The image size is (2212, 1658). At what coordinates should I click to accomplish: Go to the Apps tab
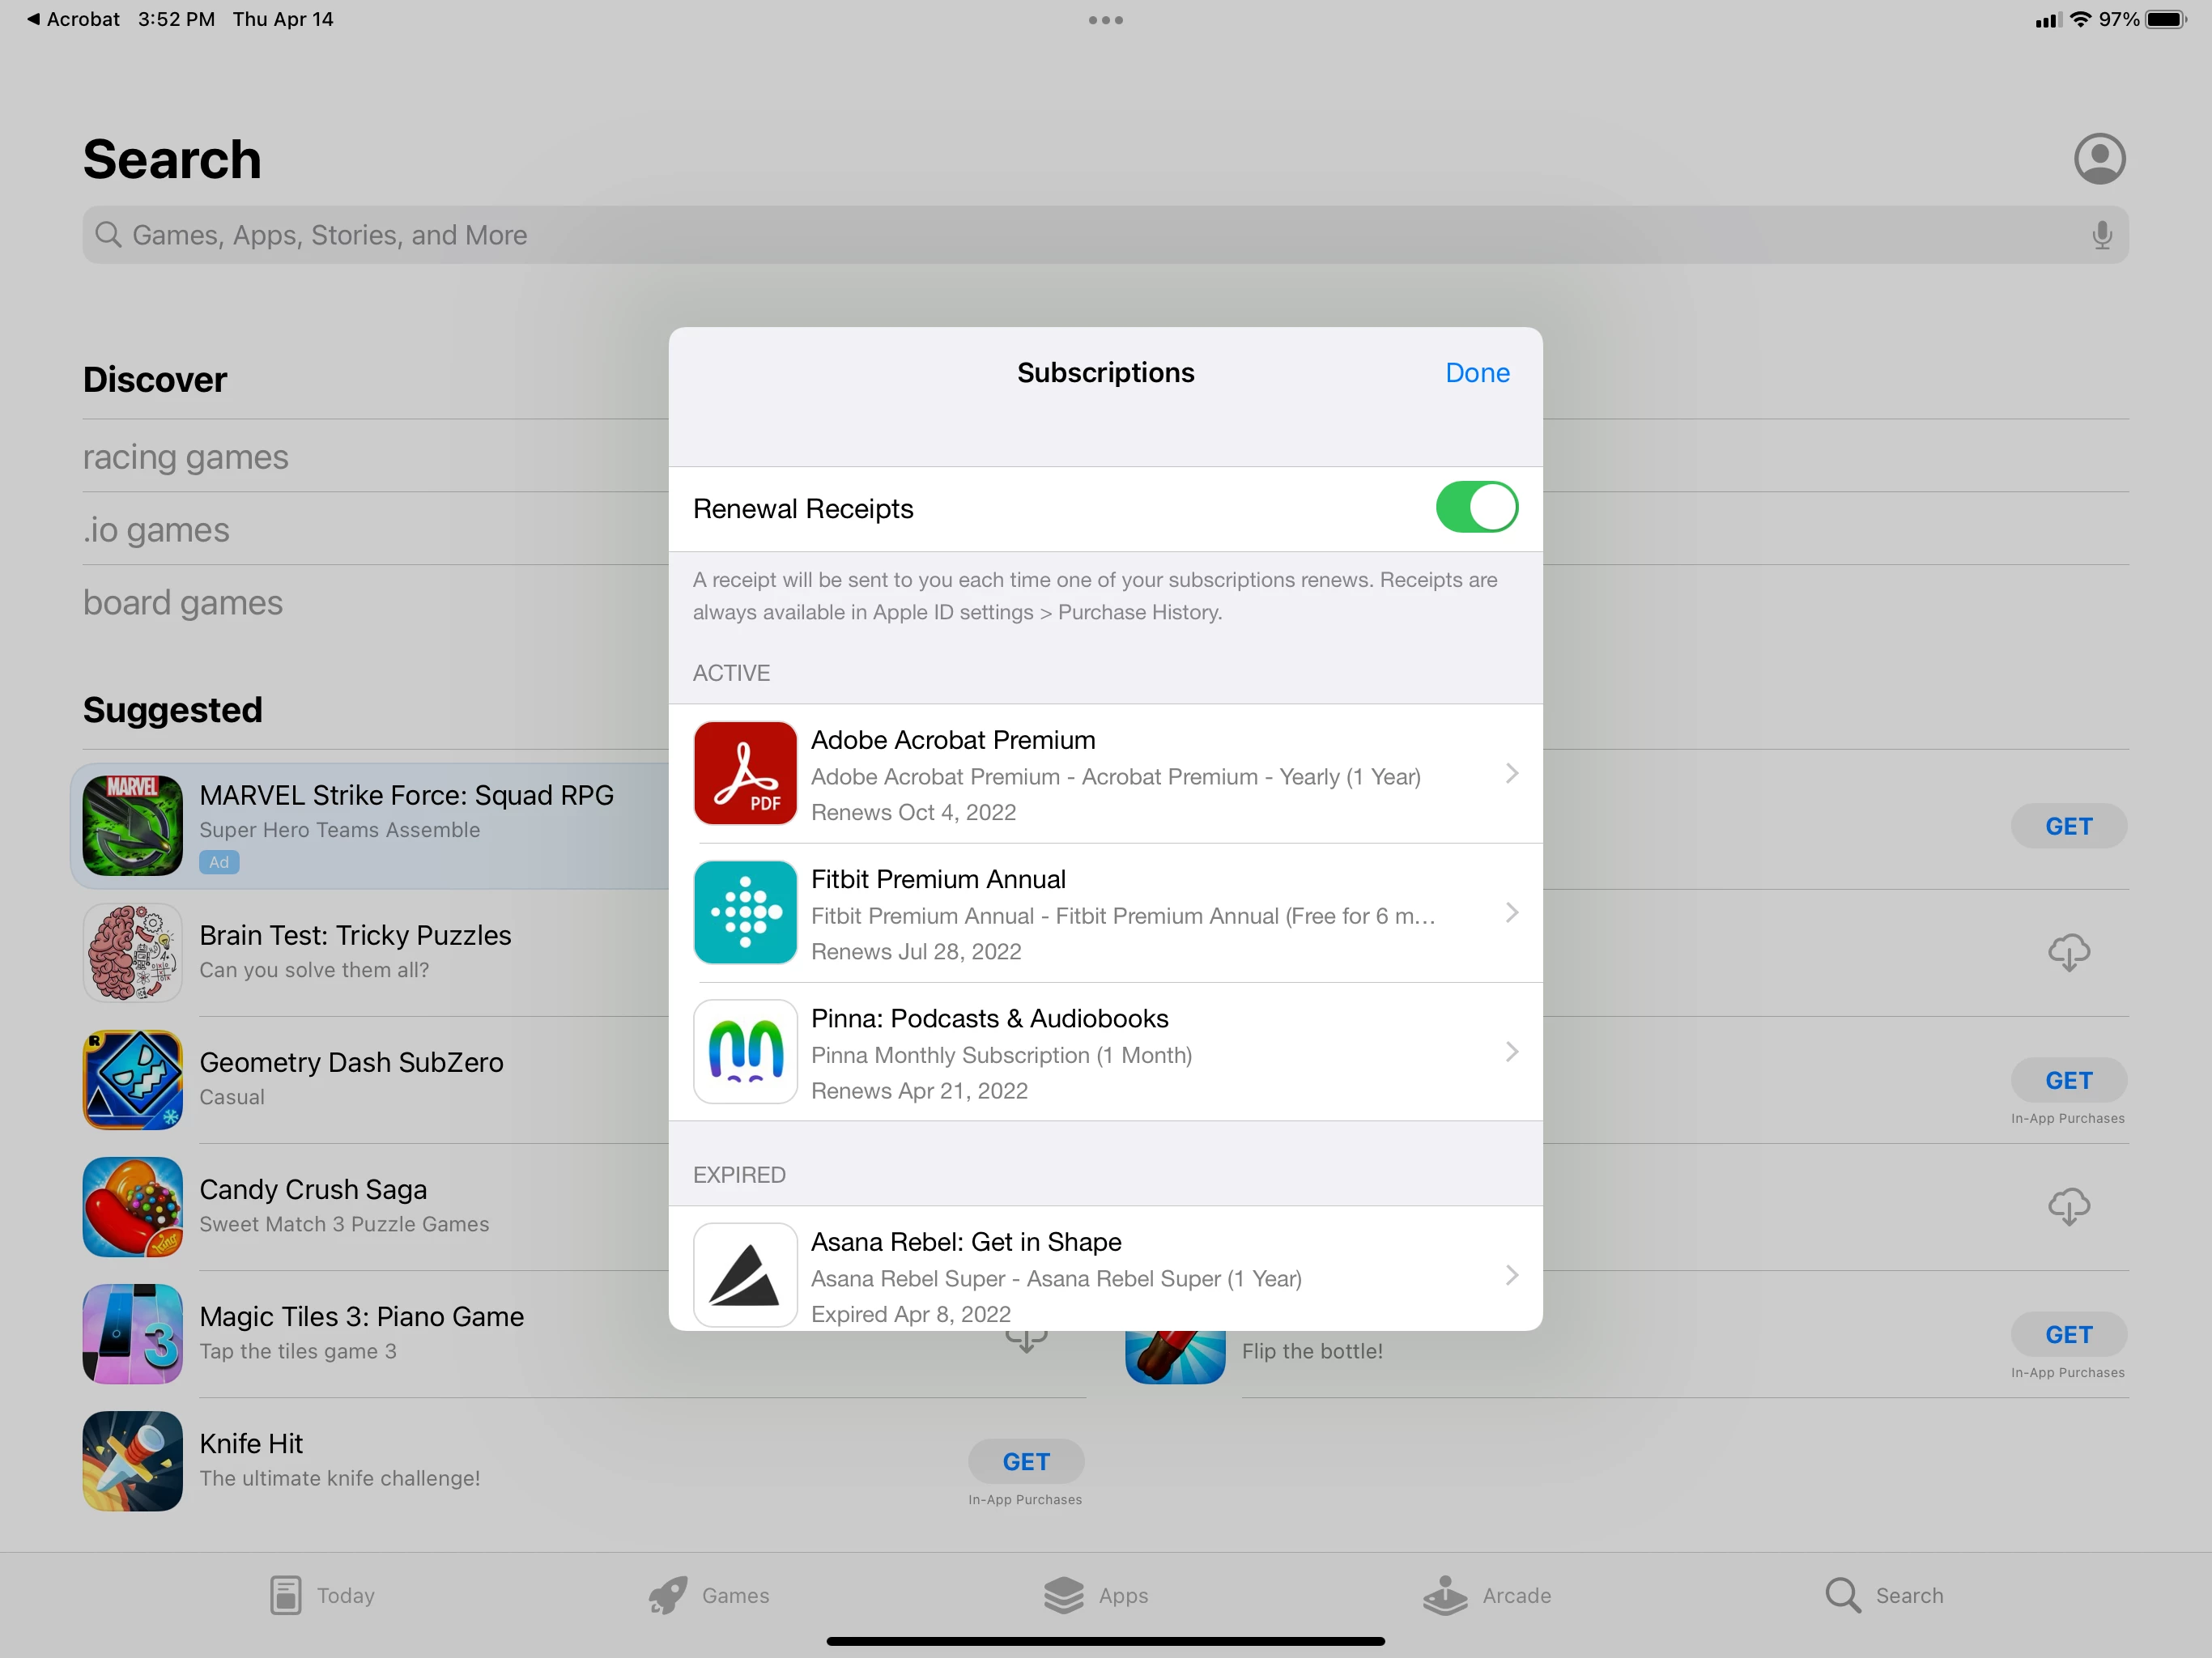pyautogui.click(x=1096, y=1595)
